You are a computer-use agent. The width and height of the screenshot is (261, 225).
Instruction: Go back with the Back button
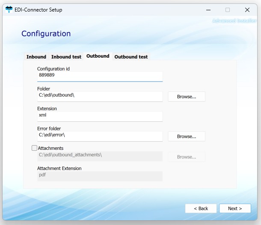point(201,208)
